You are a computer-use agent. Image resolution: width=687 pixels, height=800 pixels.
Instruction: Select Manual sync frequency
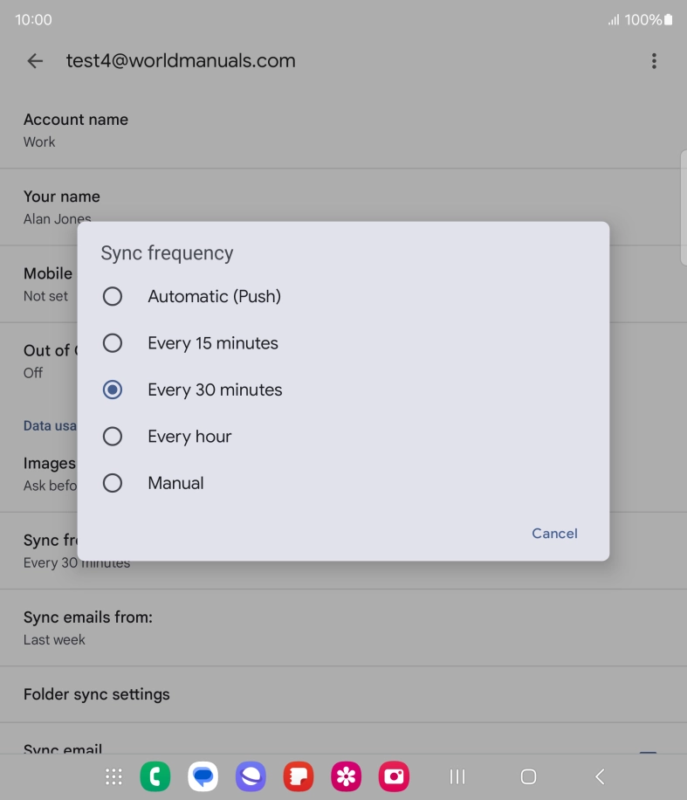[x=343, y=483]
